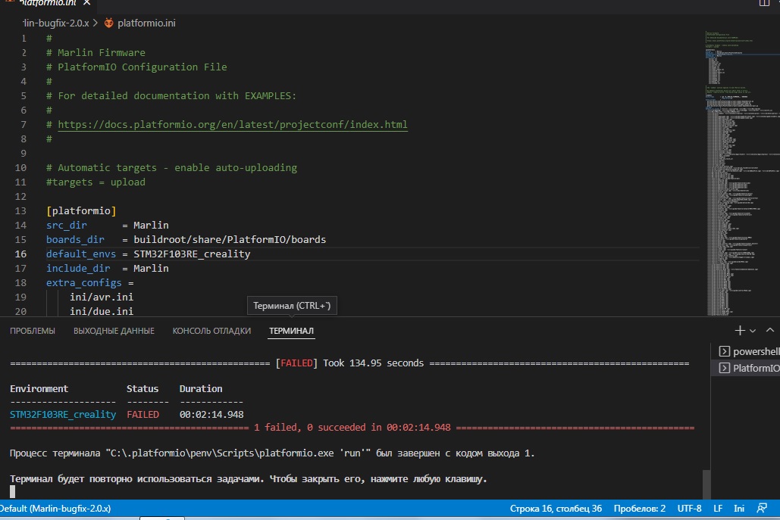Click Default (Marlin-bugfix-2.0.x) environment in status bar
The image size is (780, 520).
(56, 508)
